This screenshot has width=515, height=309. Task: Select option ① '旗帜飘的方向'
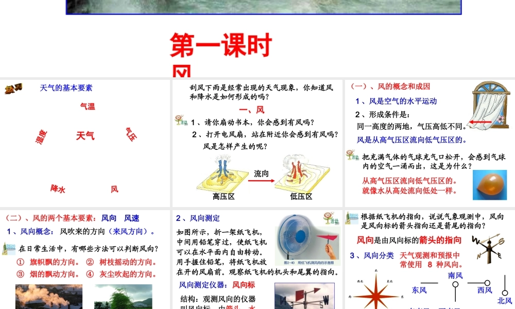48,262
